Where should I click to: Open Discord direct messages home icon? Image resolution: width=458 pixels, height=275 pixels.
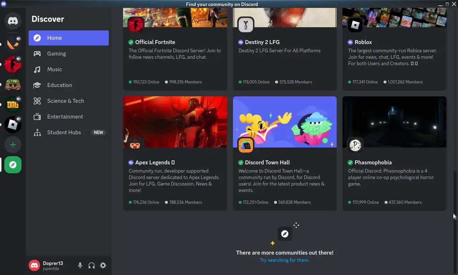click(13, 21)
